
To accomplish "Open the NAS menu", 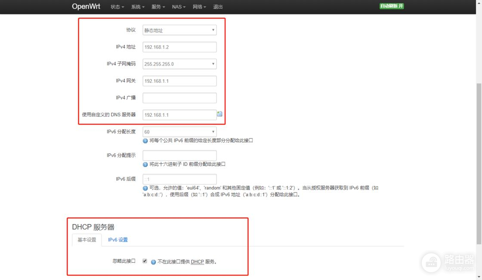I will tap(179, 7).
